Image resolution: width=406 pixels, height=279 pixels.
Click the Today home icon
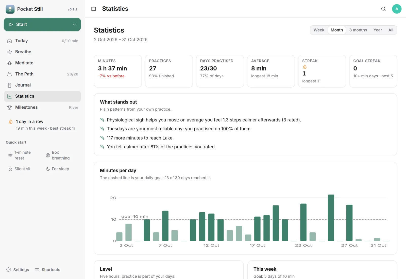click(x=10, y=41)
